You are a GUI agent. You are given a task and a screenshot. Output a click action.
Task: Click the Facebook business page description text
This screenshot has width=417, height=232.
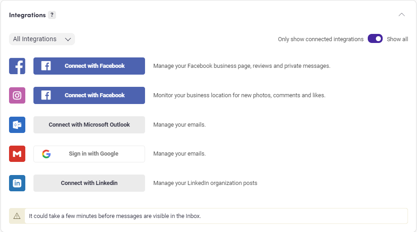[x=242, y=66]
